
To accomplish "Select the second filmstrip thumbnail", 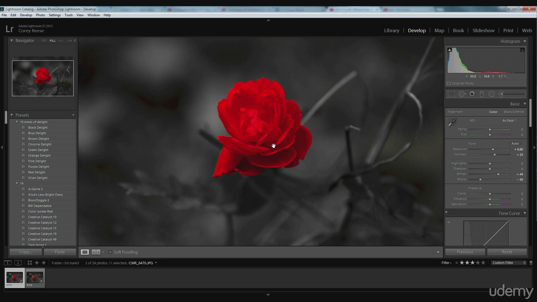I will 35,278.
